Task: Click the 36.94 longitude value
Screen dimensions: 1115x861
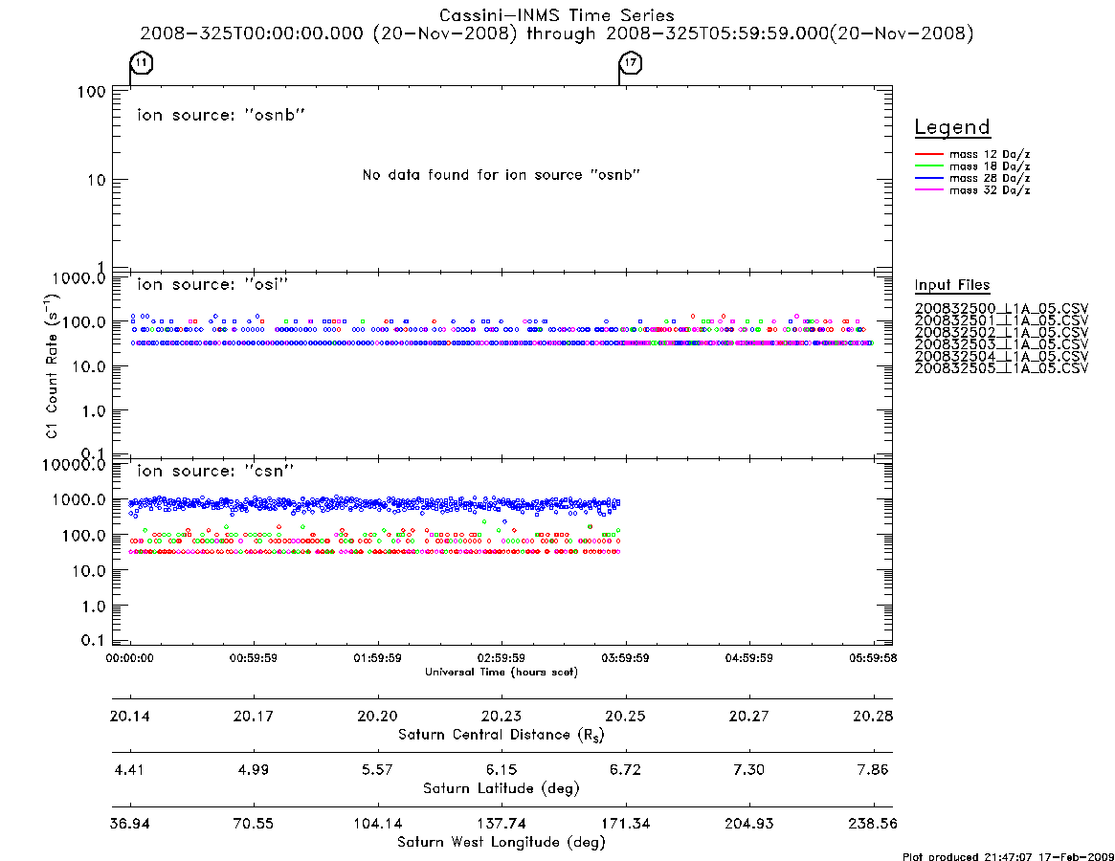Action: pyautogui.click(x=129, y=824)
